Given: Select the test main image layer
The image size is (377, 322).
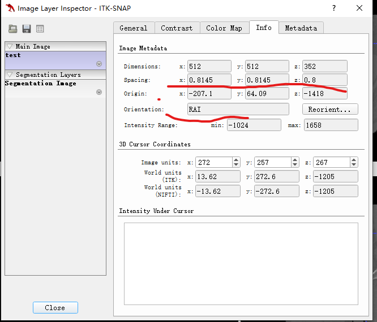Looking at the screenshot, I should click(55, 60).
